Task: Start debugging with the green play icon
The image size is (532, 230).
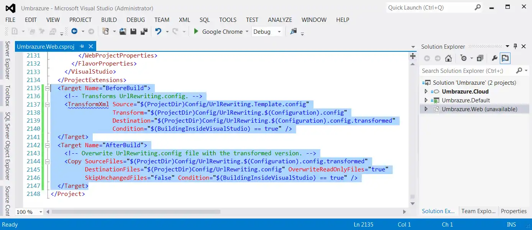Action: pyautogui.click(x=196, y=31)
